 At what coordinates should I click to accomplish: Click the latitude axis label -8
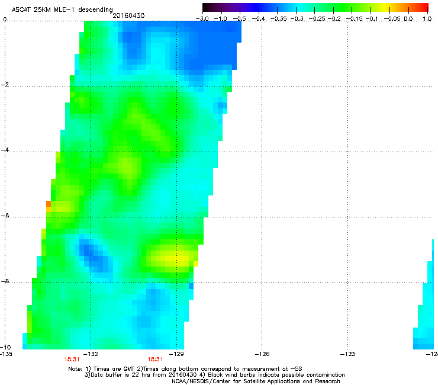pos(5,281)
